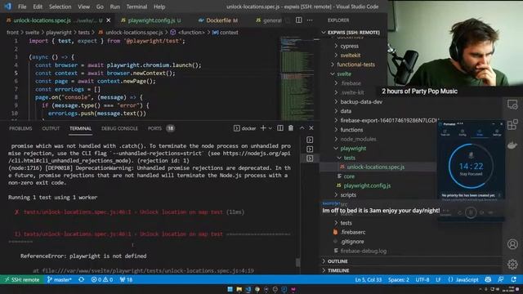The width and height of the screenshot is (523, 294).
Task: Show the forwarded ports indicator showing 18
Action: point(127,279)
